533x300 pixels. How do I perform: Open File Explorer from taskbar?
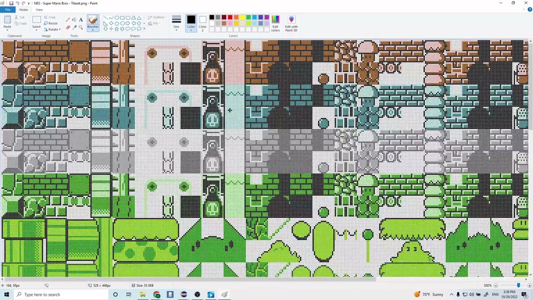tap(142, 295)
